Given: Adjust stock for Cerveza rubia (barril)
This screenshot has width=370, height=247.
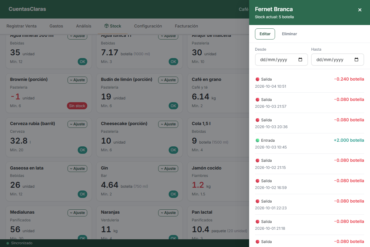Looking at the screenshot, I should (77, 124).
